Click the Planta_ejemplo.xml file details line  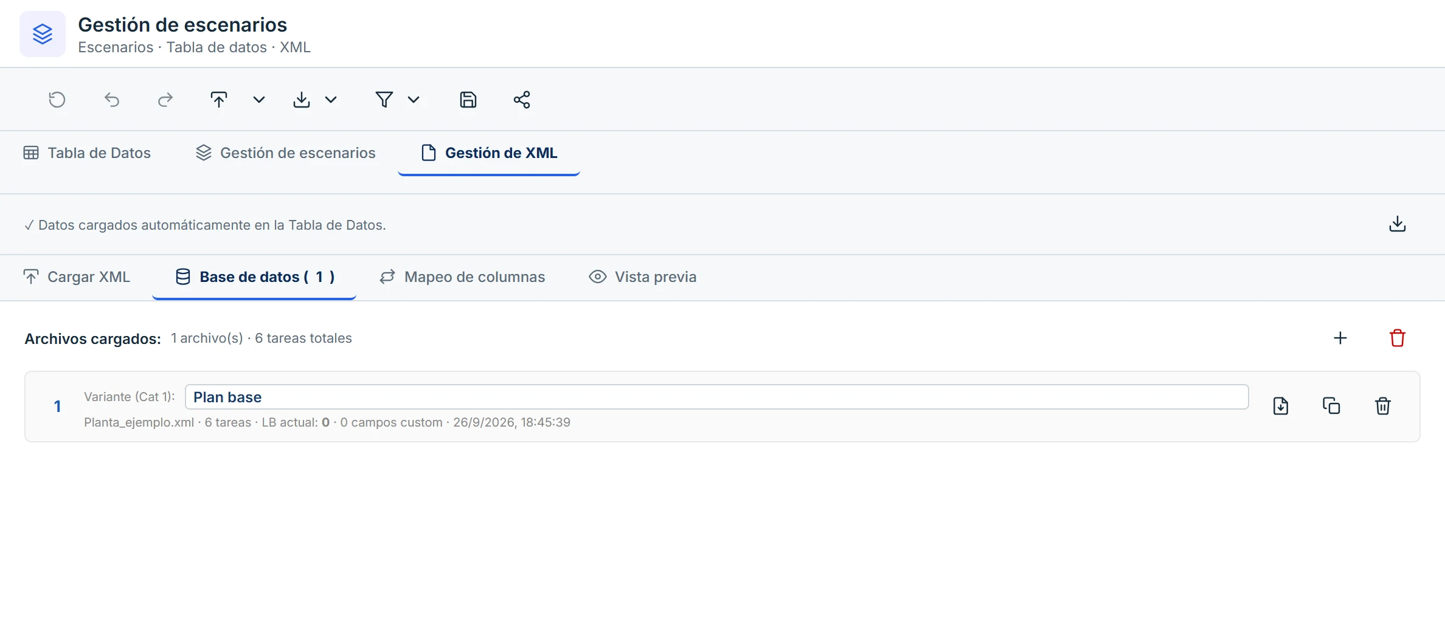pos(327,422)
